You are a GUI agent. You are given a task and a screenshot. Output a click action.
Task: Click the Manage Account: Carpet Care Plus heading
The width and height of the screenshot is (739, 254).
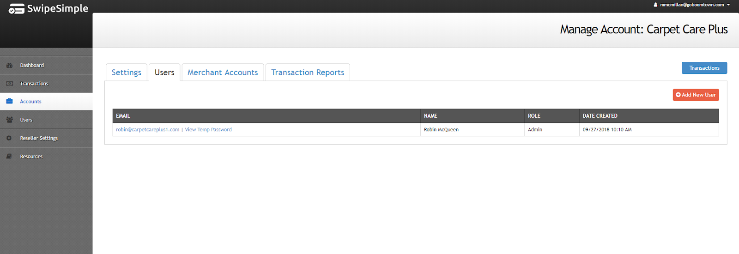(644, 30)
